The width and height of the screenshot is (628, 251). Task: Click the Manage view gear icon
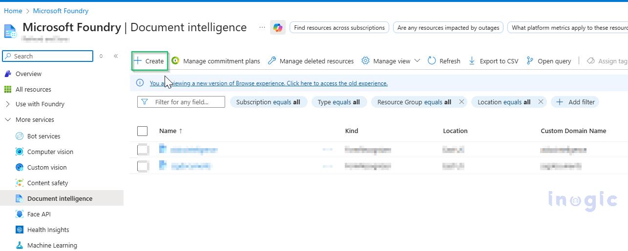365,61
